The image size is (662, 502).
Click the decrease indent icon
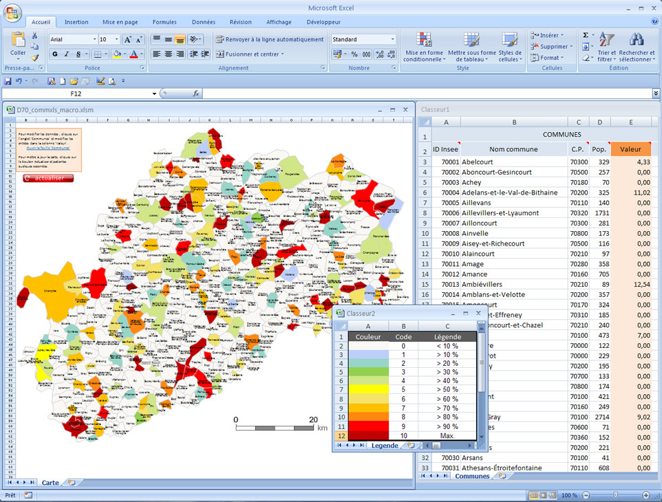194,54
